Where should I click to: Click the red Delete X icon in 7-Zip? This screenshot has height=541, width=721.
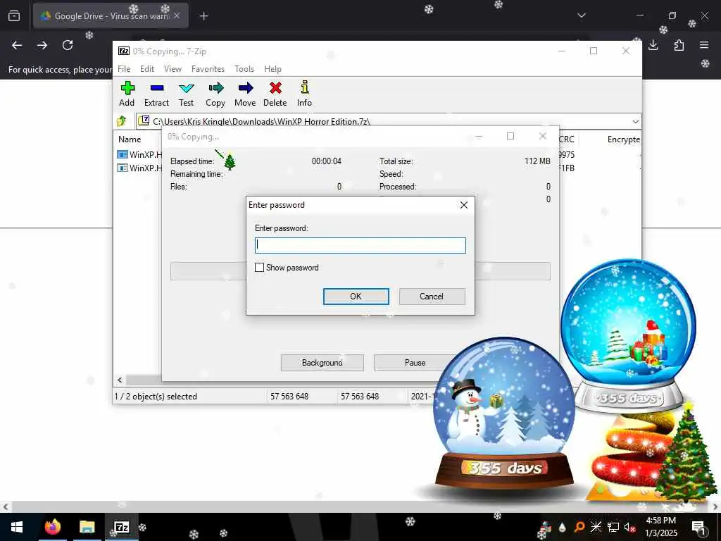pyautogui.click(x=275, y=88)
